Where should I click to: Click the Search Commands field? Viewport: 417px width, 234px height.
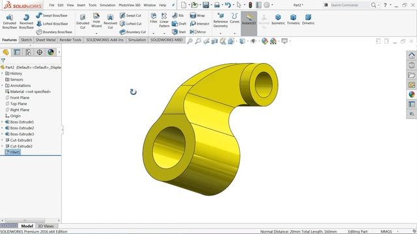[350, 5]
